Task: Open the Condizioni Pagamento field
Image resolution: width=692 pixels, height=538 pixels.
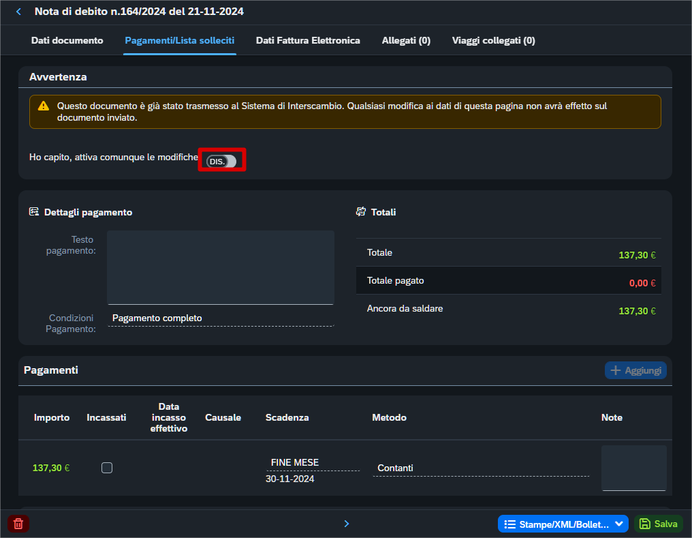Action: (x=221, y=318)
